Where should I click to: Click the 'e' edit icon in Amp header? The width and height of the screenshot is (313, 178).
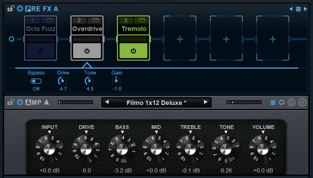pyautogui.click(x=302, y=103)
